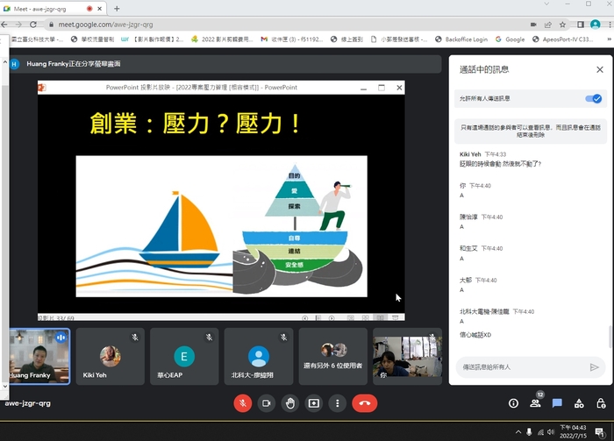Viewport: 614px width, 441px height.
Task: Select Kiki Yeh's participant tile
Action: (x=110, y=357)
